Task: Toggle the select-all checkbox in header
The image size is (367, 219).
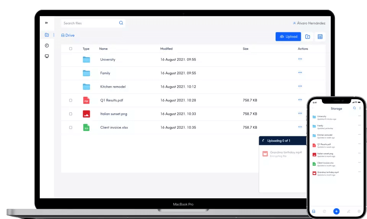Action: tap(70, 49)
